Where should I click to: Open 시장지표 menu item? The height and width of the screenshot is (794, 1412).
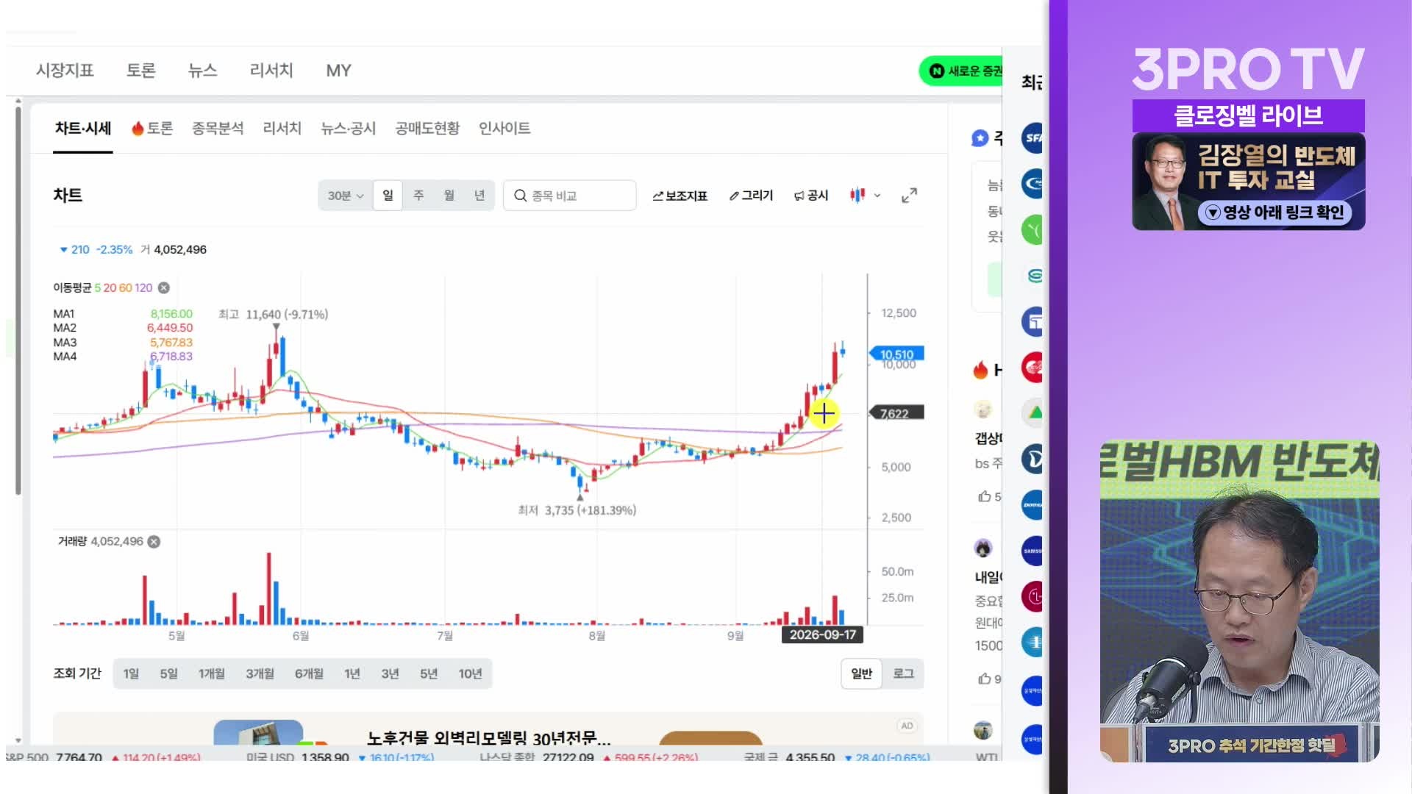pyautogui.click(x=65, y=71)
